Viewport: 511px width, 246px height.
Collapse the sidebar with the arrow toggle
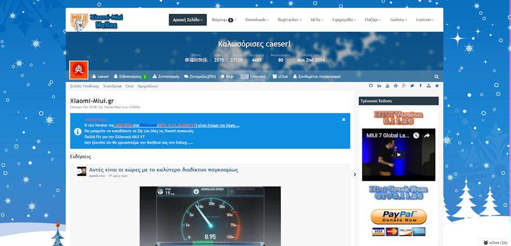[355, 174]
